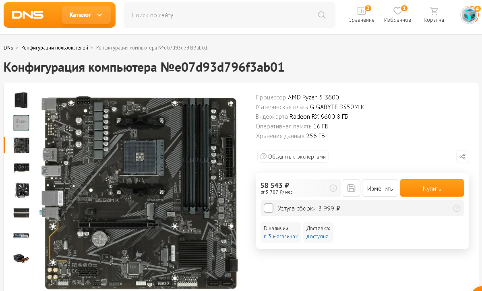The height and width of the screenshot is (291, 482).
Task: Click the price info icon
Action: click(333, 188)
